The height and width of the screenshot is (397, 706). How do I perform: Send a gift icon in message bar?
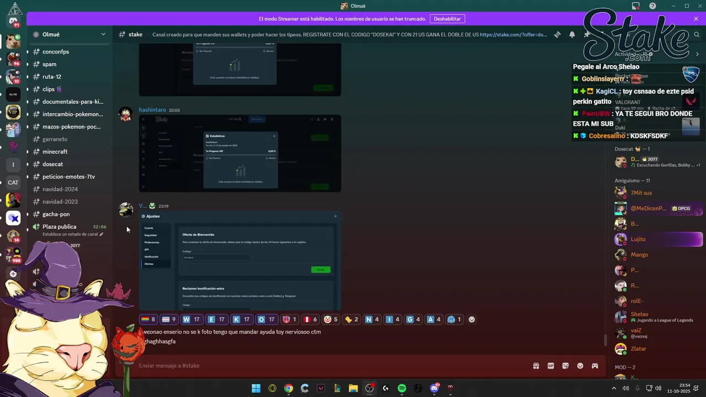tap(536, 366)
